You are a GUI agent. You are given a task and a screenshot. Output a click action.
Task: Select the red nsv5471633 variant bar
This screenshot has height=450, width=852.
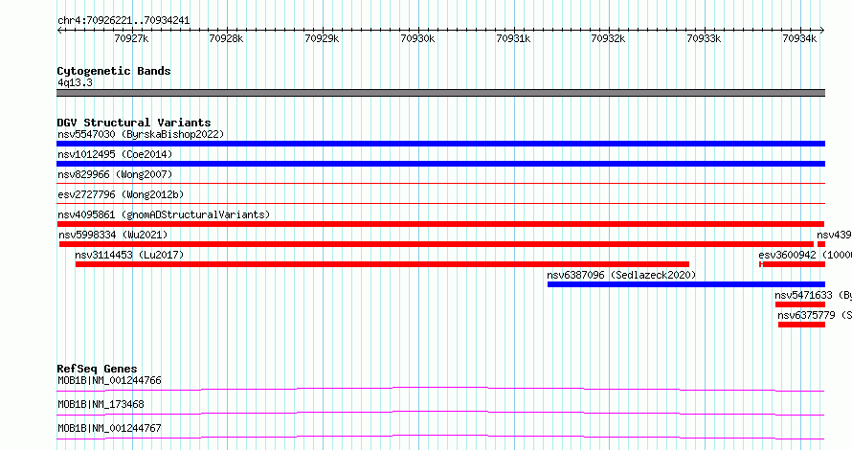coord(800,304)
